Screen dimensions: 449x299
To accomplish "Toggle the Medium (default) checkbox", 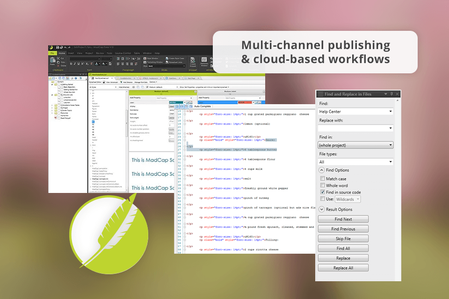I will (x=147, y=87).
